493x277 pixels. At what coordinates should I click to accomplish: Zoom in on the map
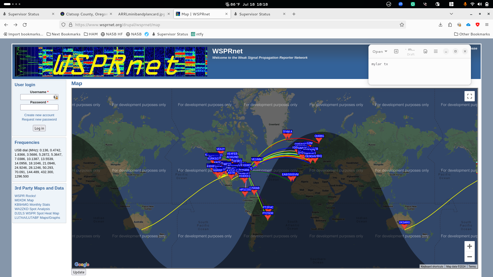click(470, 246)
